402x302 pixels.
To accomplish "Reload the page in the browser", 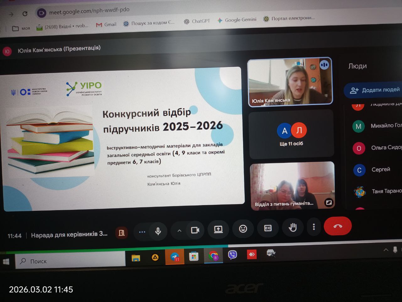I will tap(25, 14).
